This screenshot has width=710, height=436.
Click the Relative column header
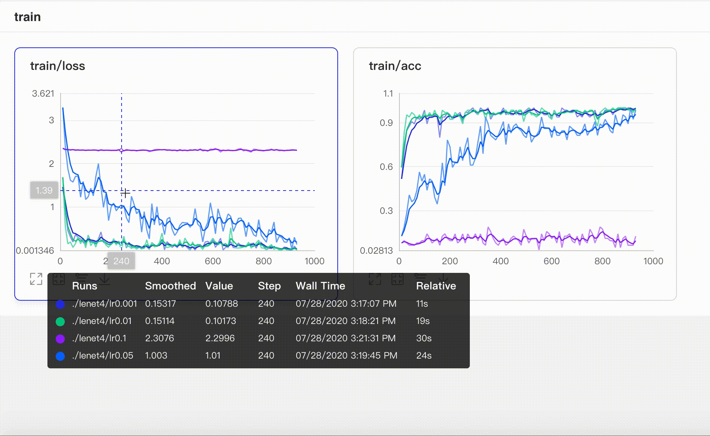(x=436, y=286)
